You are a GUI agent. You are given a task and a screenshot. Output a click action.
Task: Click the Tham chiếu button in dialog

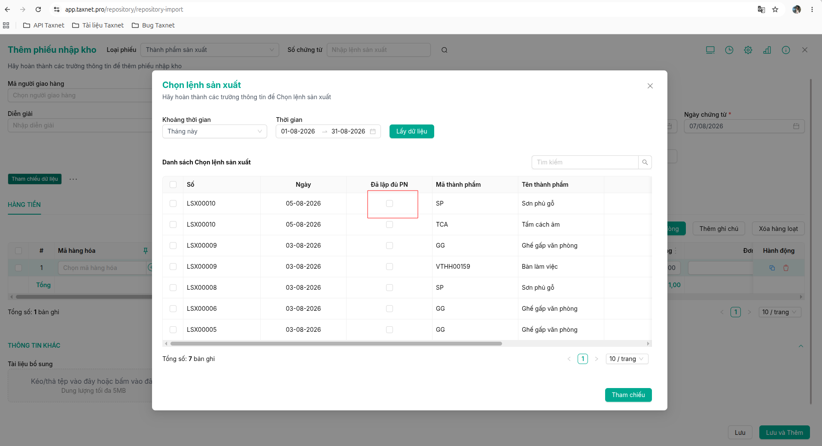[x=628, y=395]
